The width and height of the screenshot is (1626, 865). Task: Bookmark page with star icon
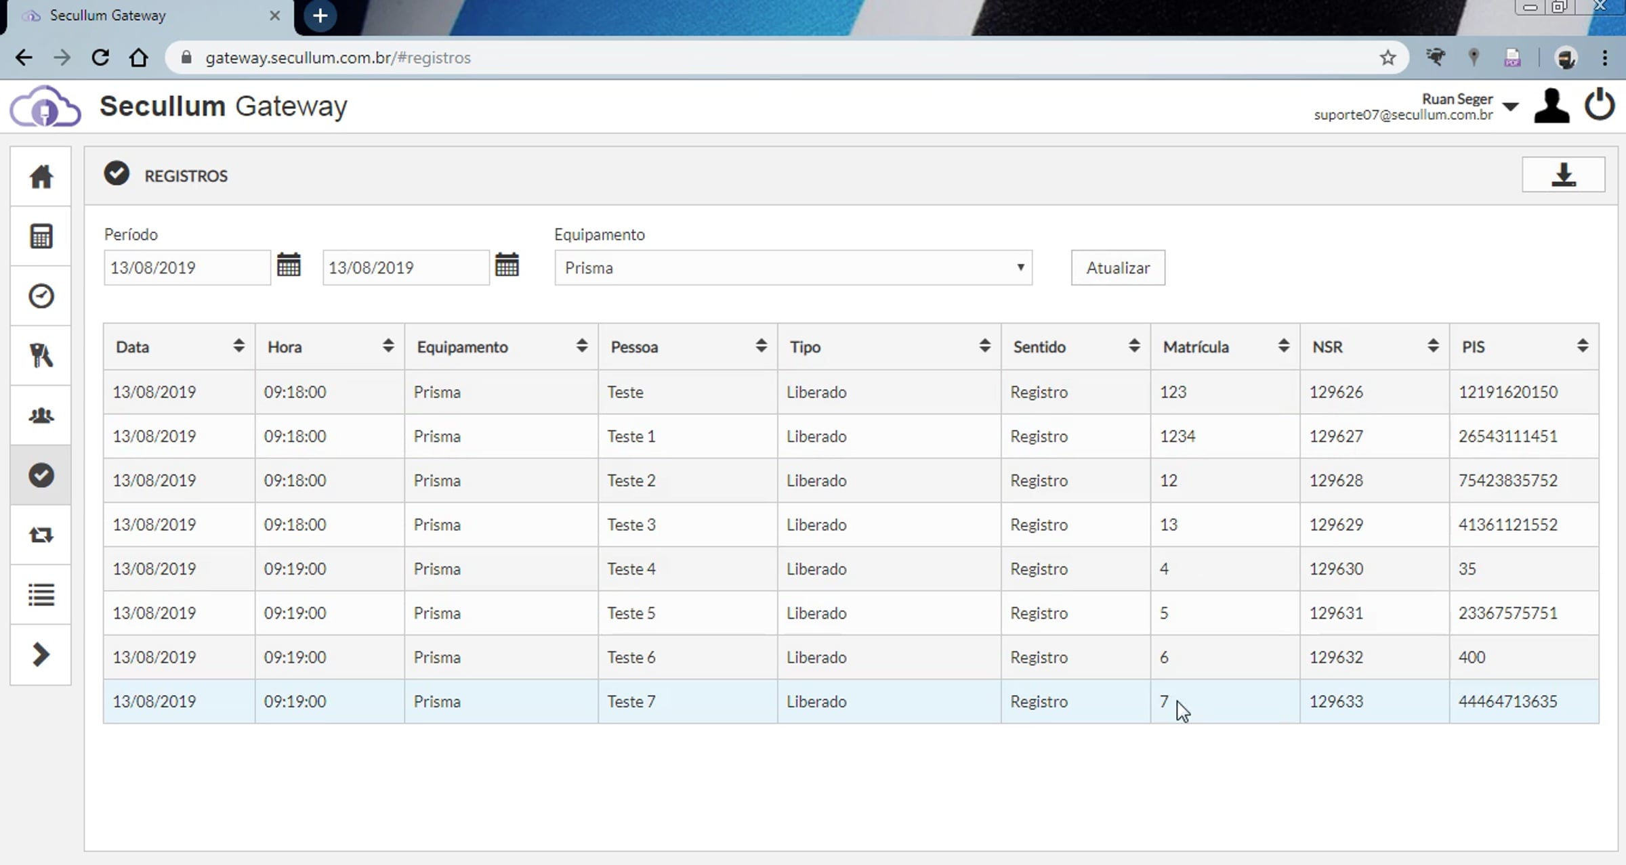[1388, 58]
